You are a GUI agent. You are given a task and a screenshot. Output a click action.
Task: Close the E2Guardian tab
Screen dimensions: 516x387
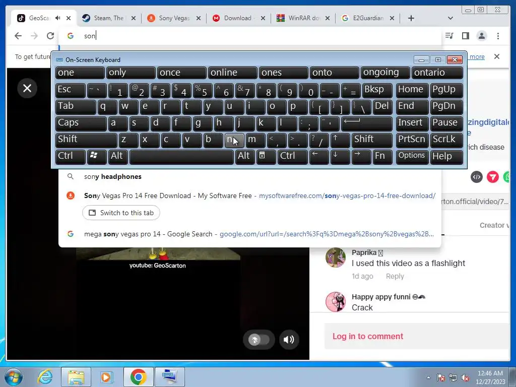[x=392, y=18]
